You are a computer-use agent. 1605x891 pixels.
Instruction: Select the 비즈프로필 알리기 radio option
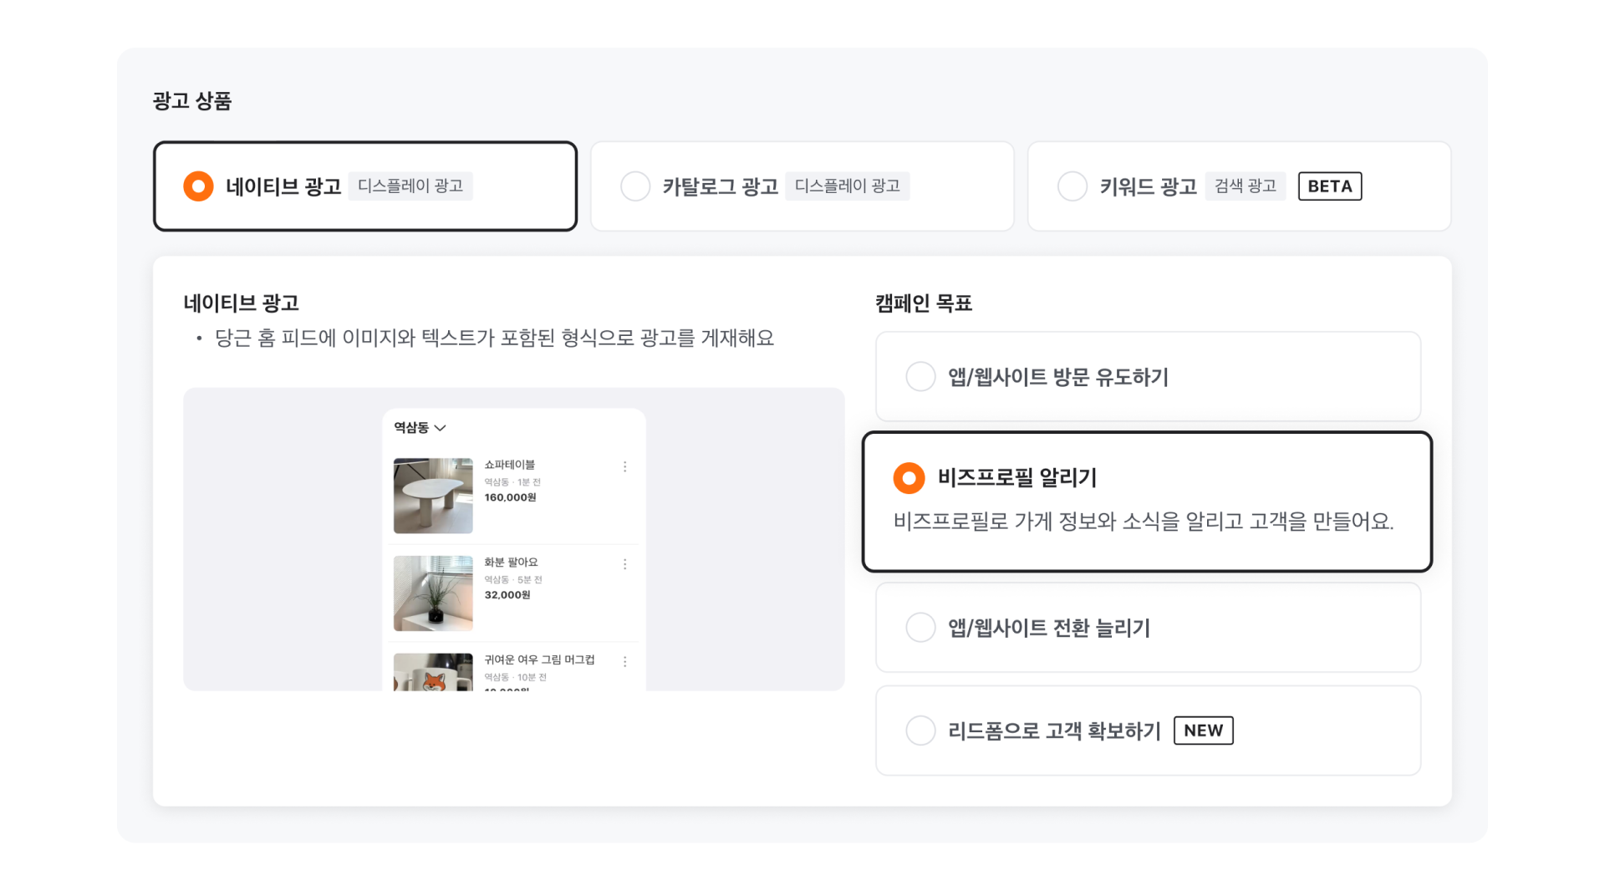click(909, 478)
